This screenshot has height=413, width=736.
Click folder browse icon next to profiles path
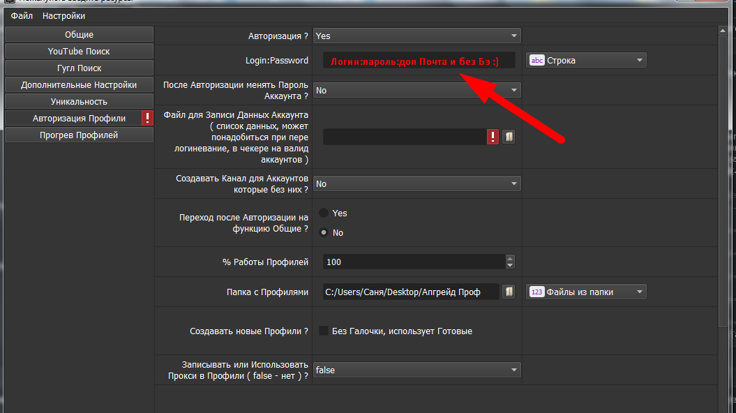[509, 292]
